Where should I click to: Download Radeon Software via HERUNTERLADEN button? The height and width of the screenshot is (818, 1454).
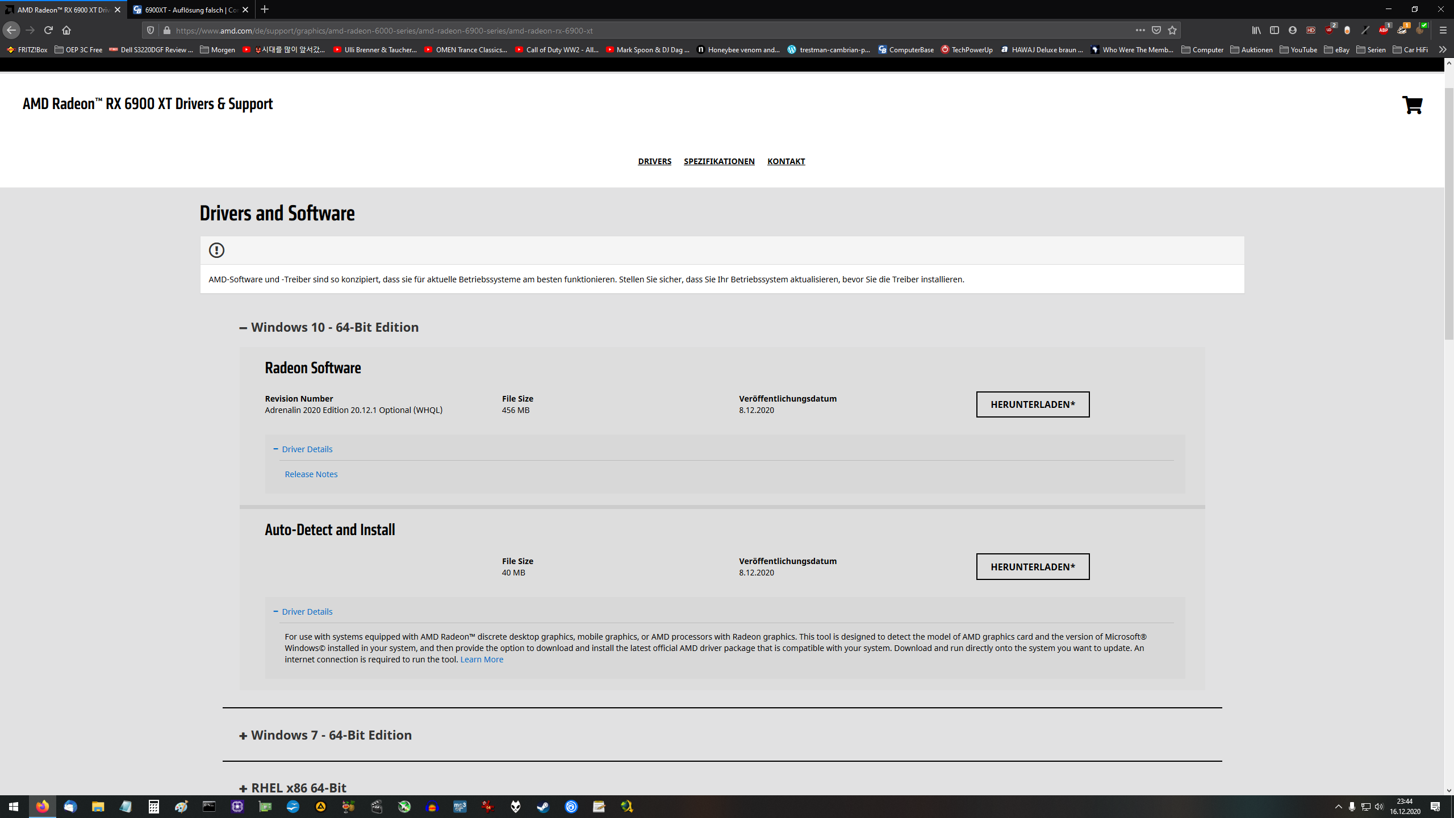(x=1033, y=404)
